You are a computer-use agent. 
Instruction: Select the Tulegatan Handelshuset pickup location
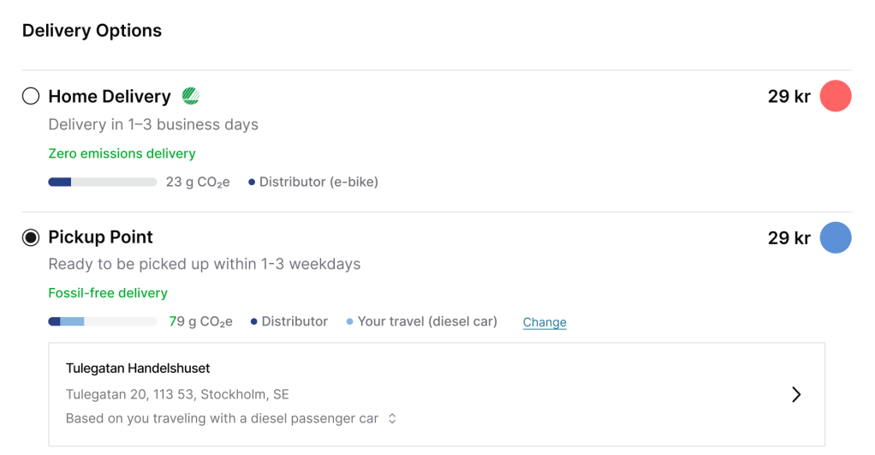pyautogui.click(x=138, y=368)
